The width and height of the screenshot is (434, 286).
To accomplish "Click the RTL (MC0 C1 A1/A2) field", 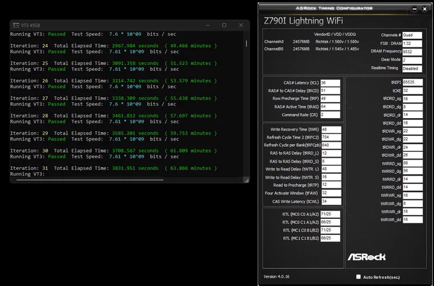I will click(x=330, y=222).
